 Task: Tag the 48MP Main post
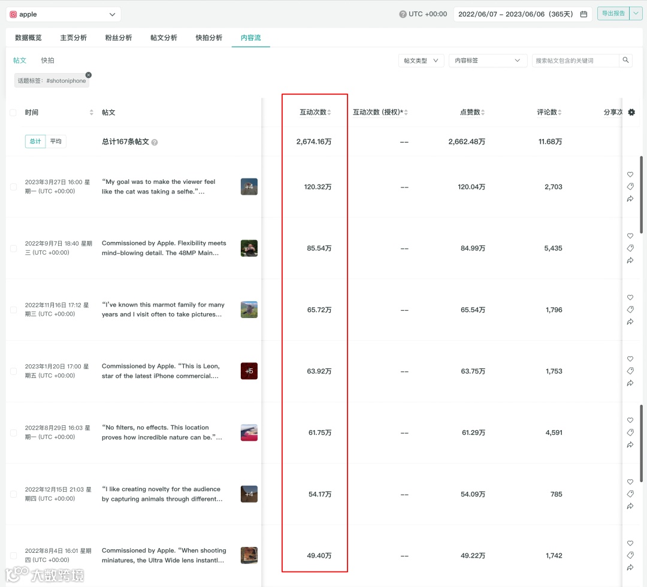click(630, 248)
